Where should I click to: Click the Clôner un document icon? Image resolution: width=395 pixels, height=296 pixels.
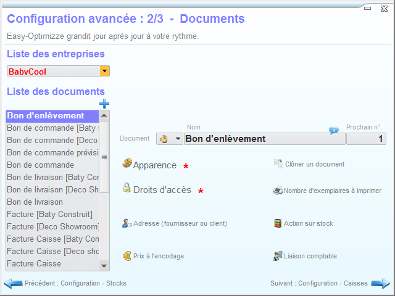point(278,163)
